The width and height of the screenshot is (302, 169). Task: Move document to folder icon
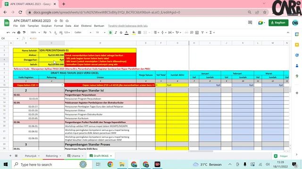point(61,21)
